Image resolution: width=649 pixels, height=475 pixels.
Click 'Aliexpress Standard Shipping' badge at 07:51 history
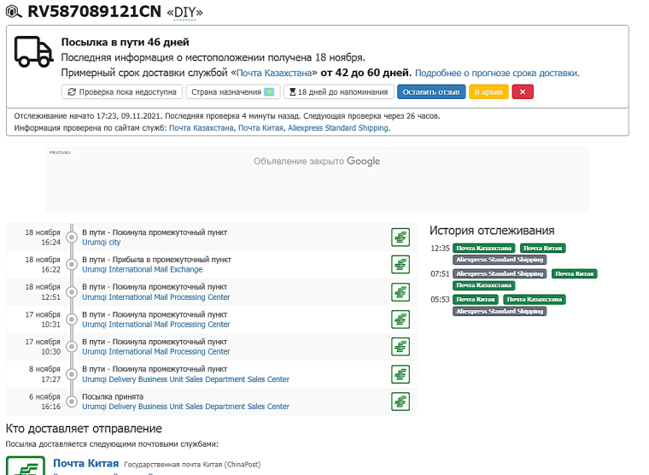tap(500, 273)
